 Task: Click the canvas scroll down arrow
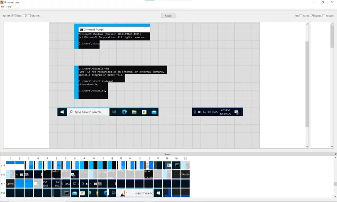pos(307,146)
